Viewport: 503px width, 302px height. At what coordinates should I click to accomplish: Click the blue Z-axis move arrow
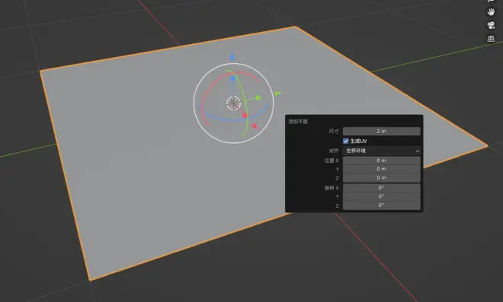tap(232, 57)
